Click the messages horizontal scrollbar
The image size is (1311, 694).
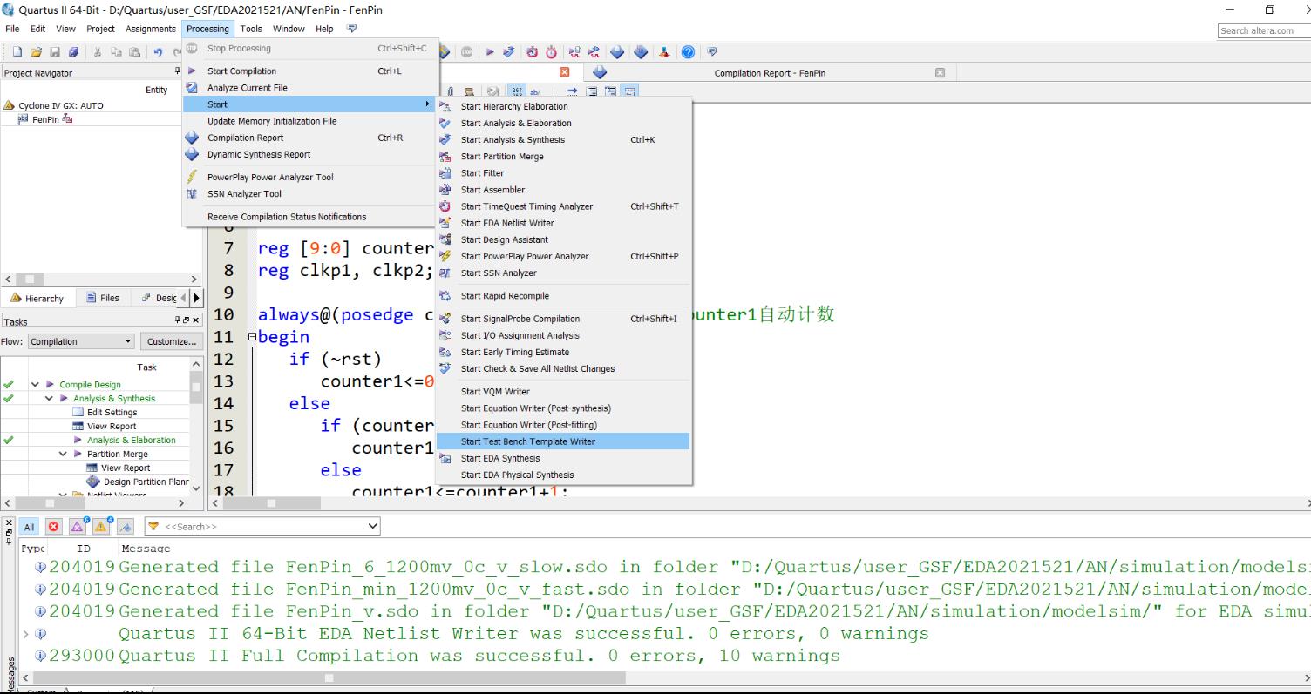[329, 677]
